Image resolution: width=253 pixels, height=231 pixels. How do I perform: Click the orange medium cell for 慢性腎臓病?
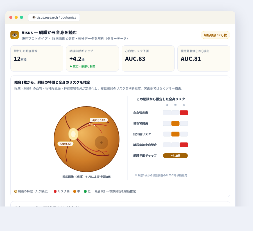(175, 123)
